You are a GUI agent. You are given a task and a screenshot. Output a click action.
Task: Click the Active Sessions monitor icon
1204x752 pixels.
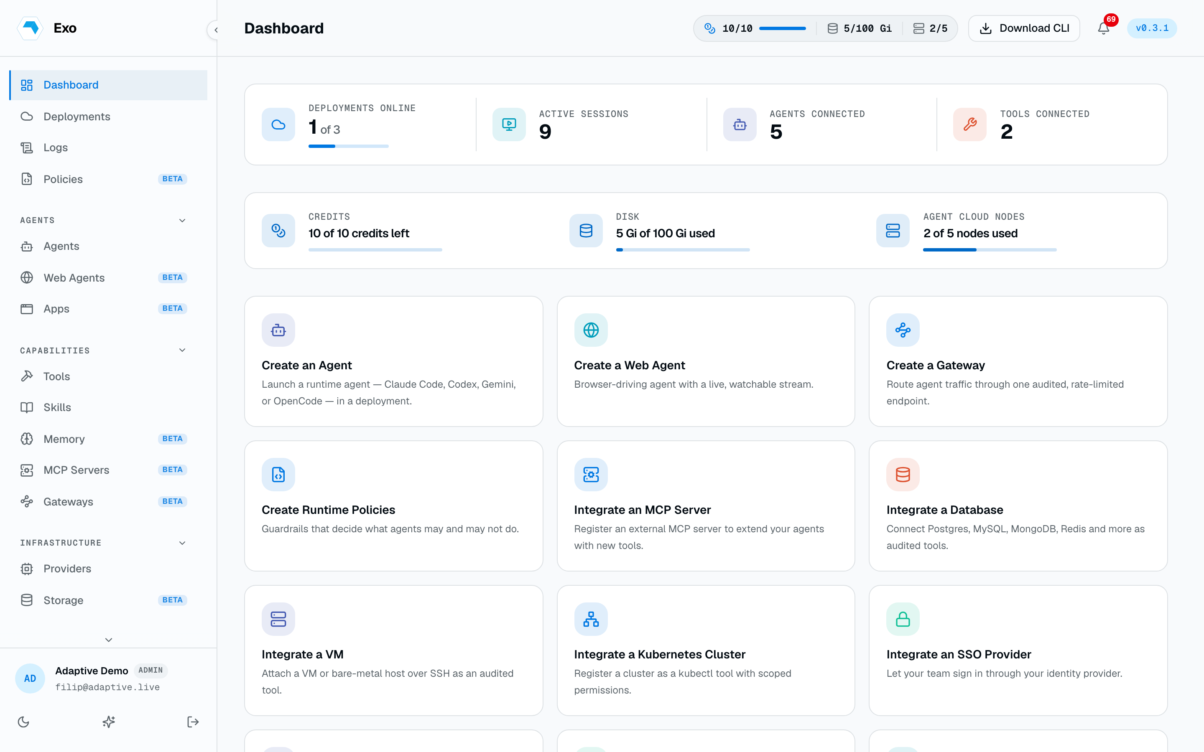509,124
